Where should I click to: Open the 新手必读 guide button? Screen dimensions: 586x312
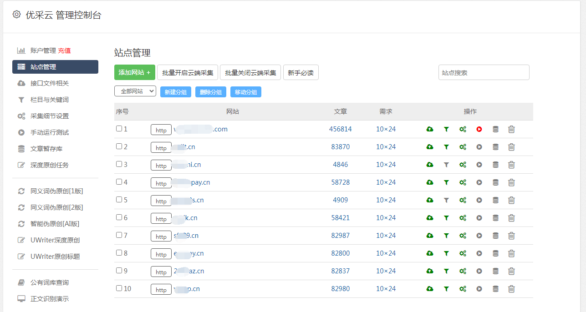(301, 72)
